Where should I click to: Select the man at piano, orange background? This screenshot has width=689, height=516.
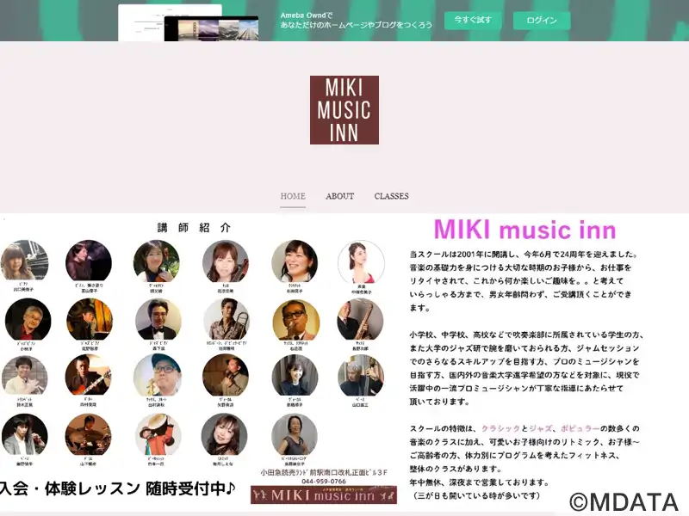click(90, 320)
